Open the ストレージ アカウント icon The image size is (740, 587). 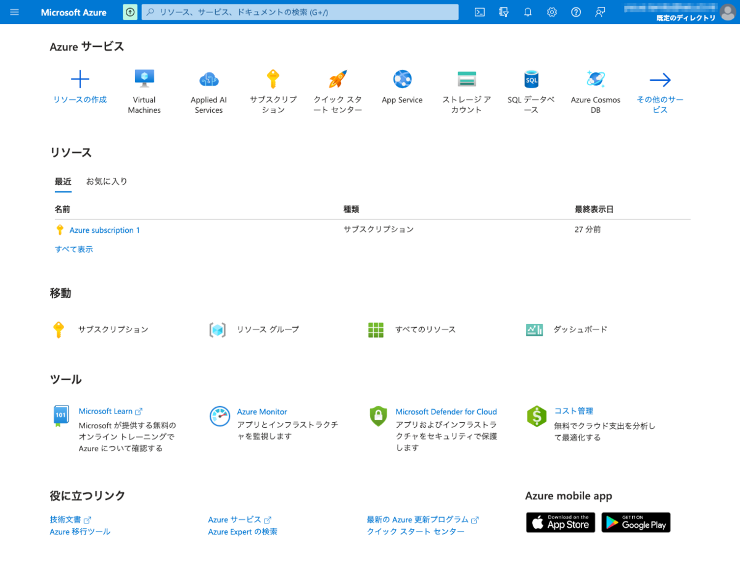coord(467,79)
